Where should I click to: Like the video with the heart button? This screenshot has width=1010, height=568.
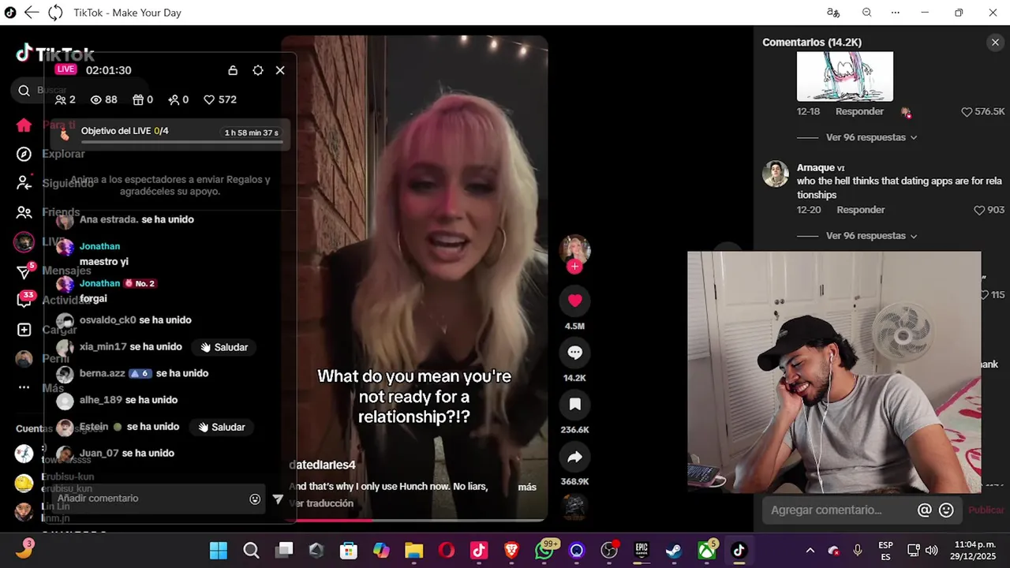click(x=574, y=301)
